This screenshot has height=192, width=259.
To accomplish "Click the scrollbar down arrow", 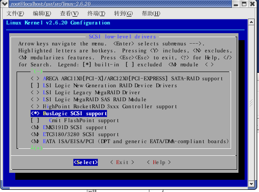I will (x=251, y=184).
